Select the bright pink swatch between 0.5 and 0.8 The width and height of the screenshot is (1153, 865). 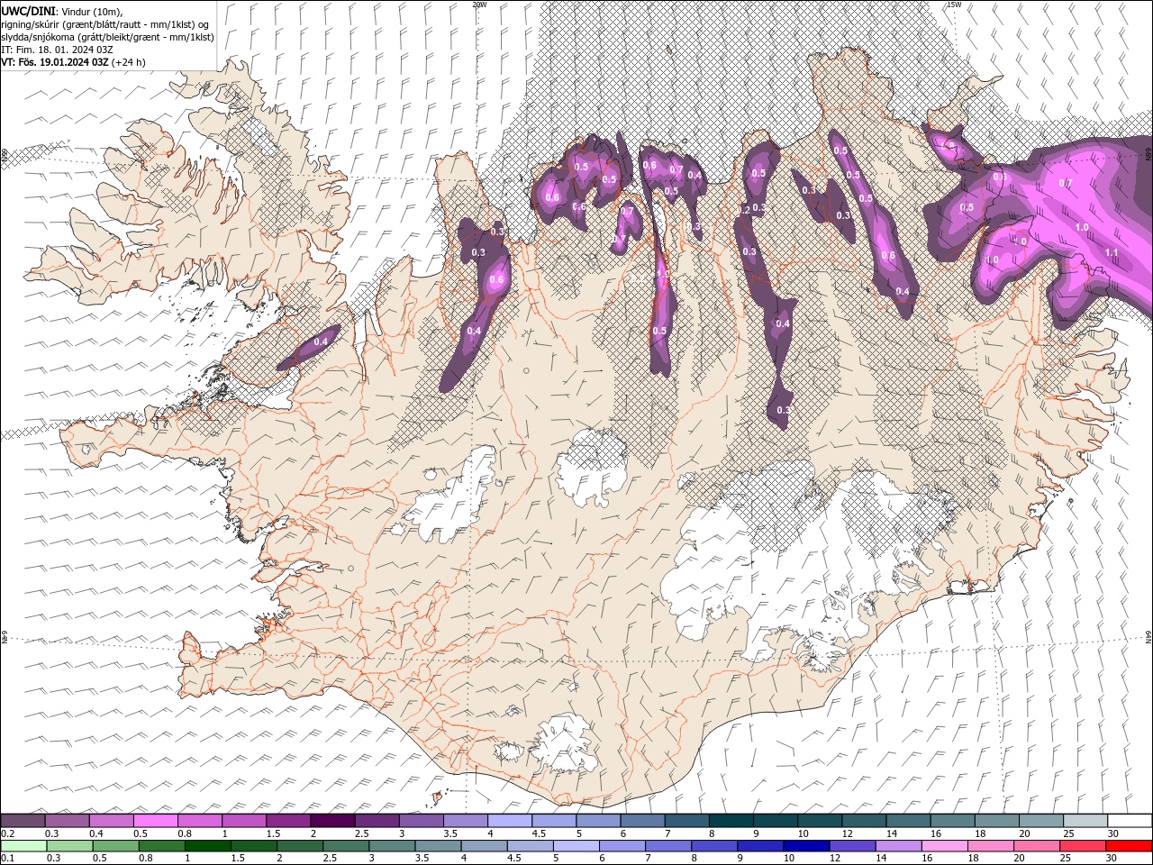pos(156,821)
